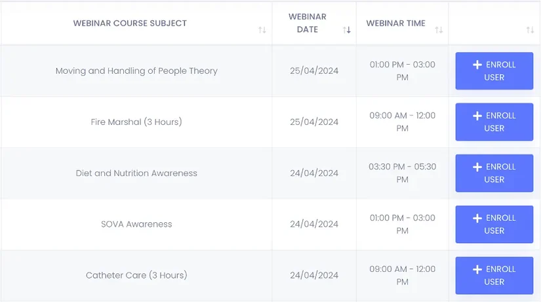Select the Catheter Care (3 Hours) course name
The width and height of the screenshot is (541, 302).
click(136, 275)
